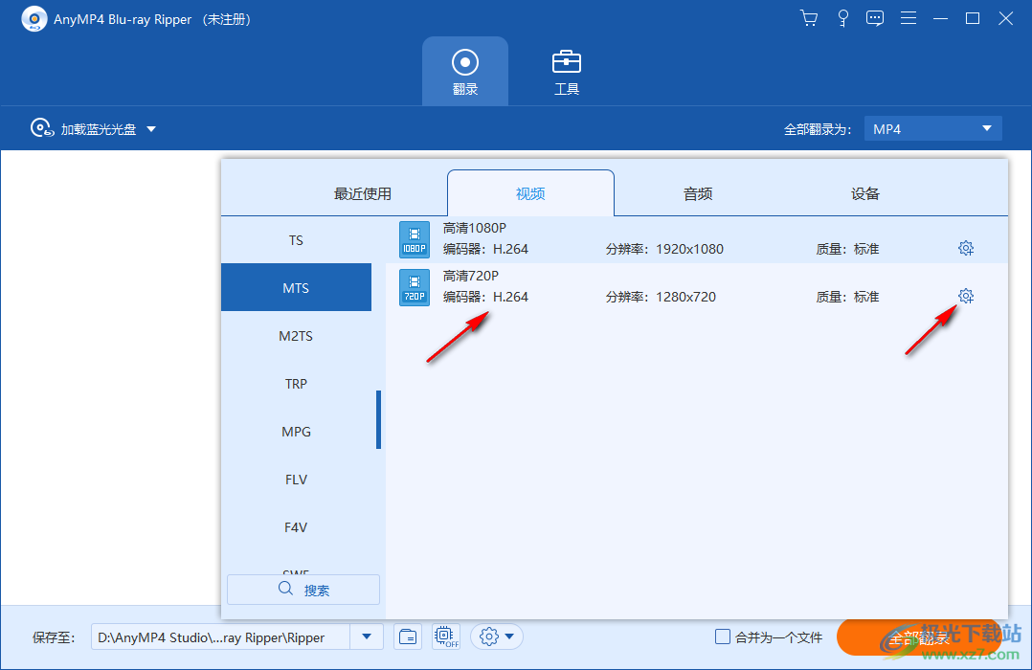Select the 视频 tab
Screen dimensions: 1032x670
coord(530,193)
